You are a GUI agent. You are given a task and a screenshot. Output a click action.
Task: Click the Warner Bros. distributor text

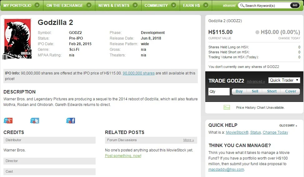click(15, 150)
